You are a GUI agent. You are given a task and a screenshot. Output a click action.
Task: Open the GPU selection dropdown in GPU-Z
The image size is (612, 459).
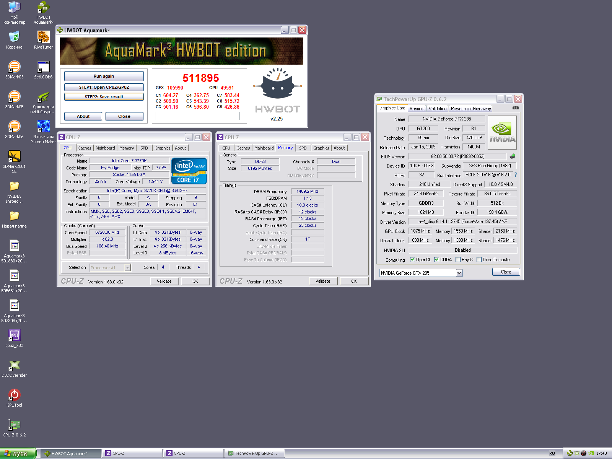[x=459, y=273]
